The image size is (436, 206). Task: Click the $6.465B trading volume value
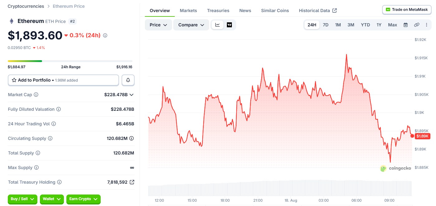point(125,124)
